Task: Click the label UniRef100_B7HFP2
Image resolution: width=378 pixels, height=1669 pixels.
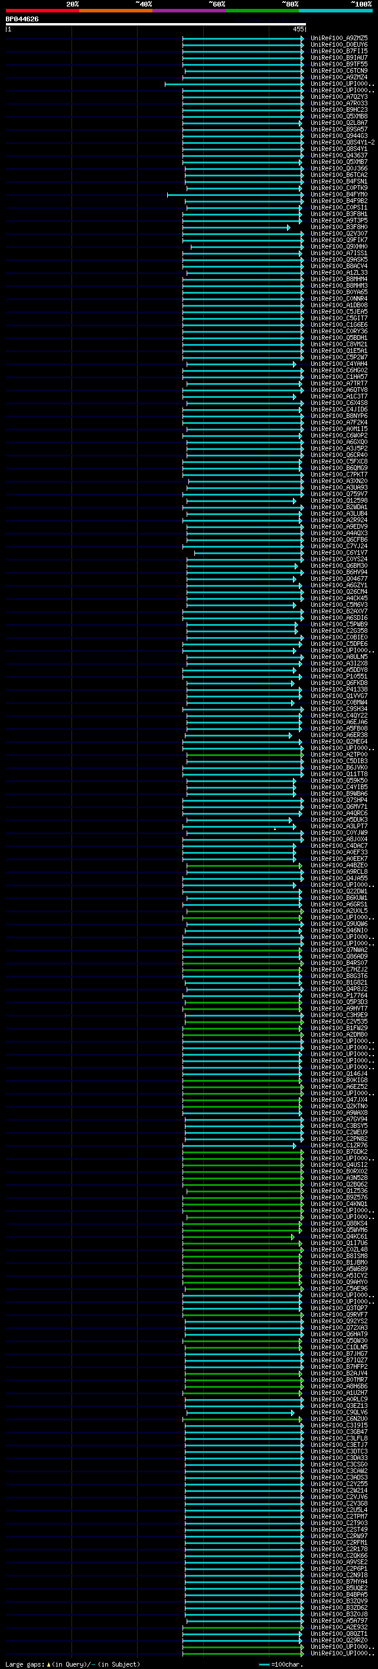Action: point(339,1366)
